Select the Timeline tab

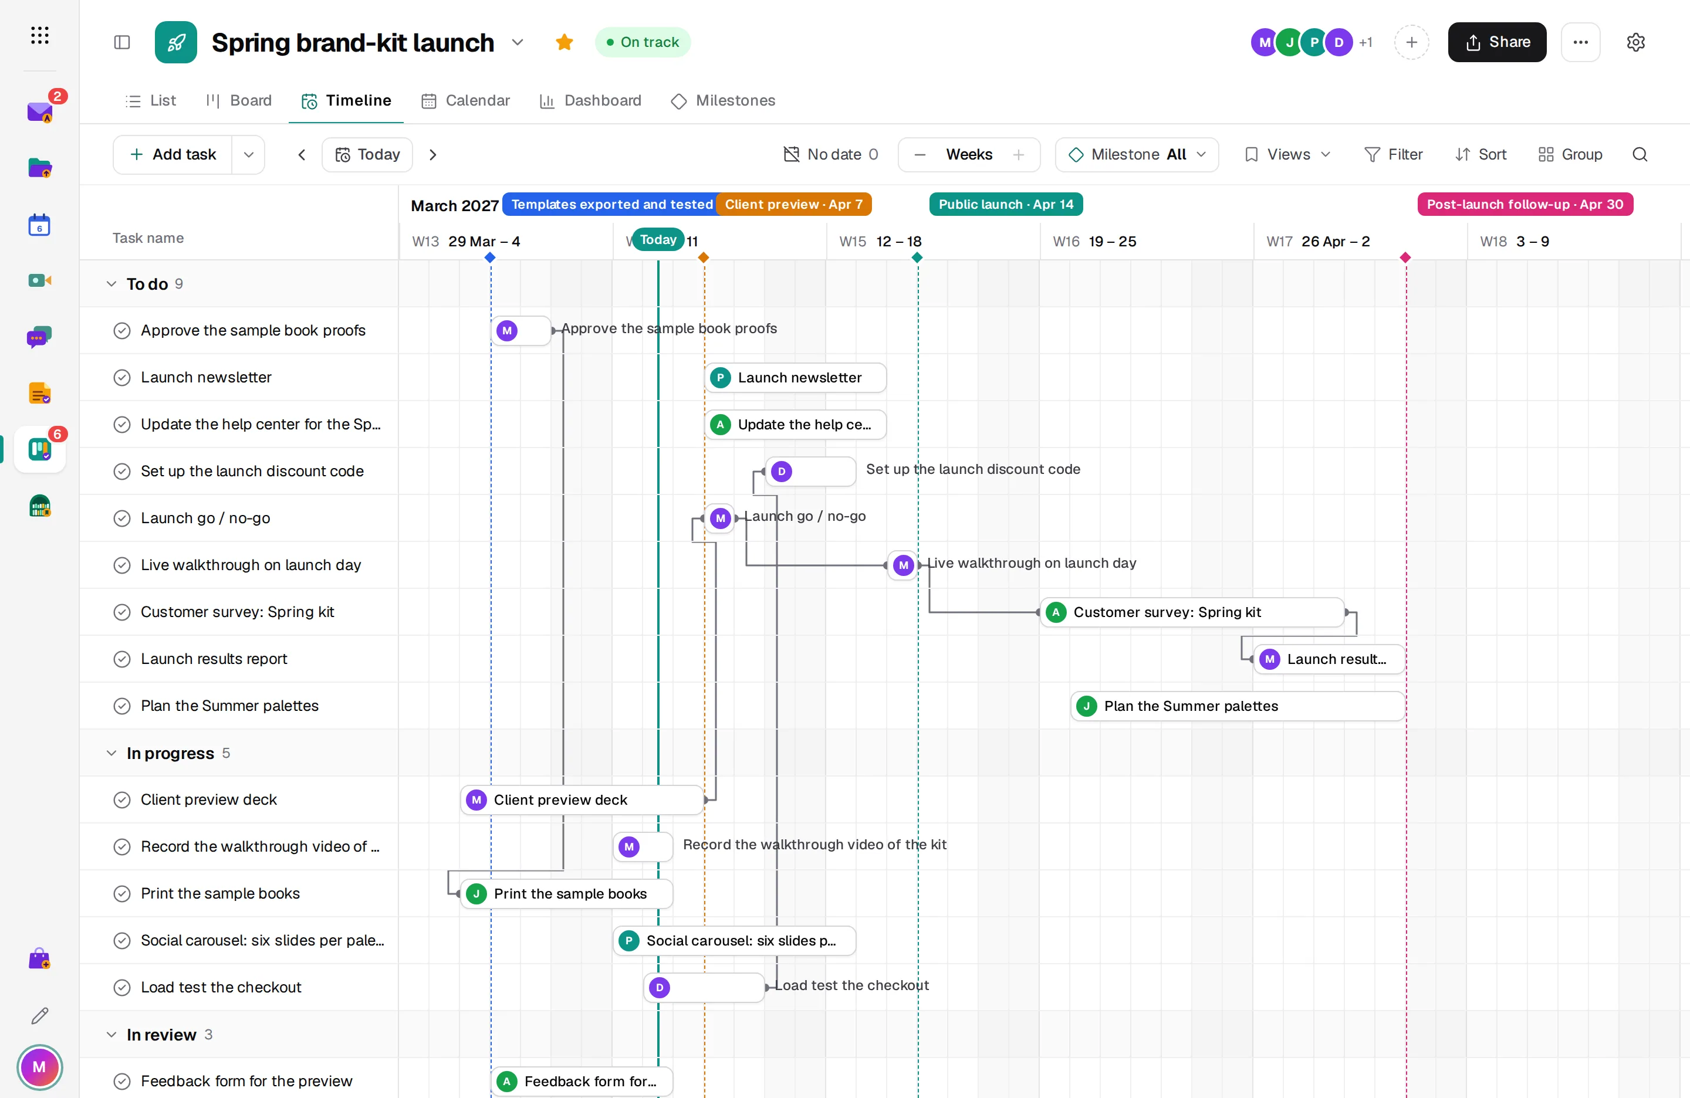pyautogui.click(x=346, y=100)
